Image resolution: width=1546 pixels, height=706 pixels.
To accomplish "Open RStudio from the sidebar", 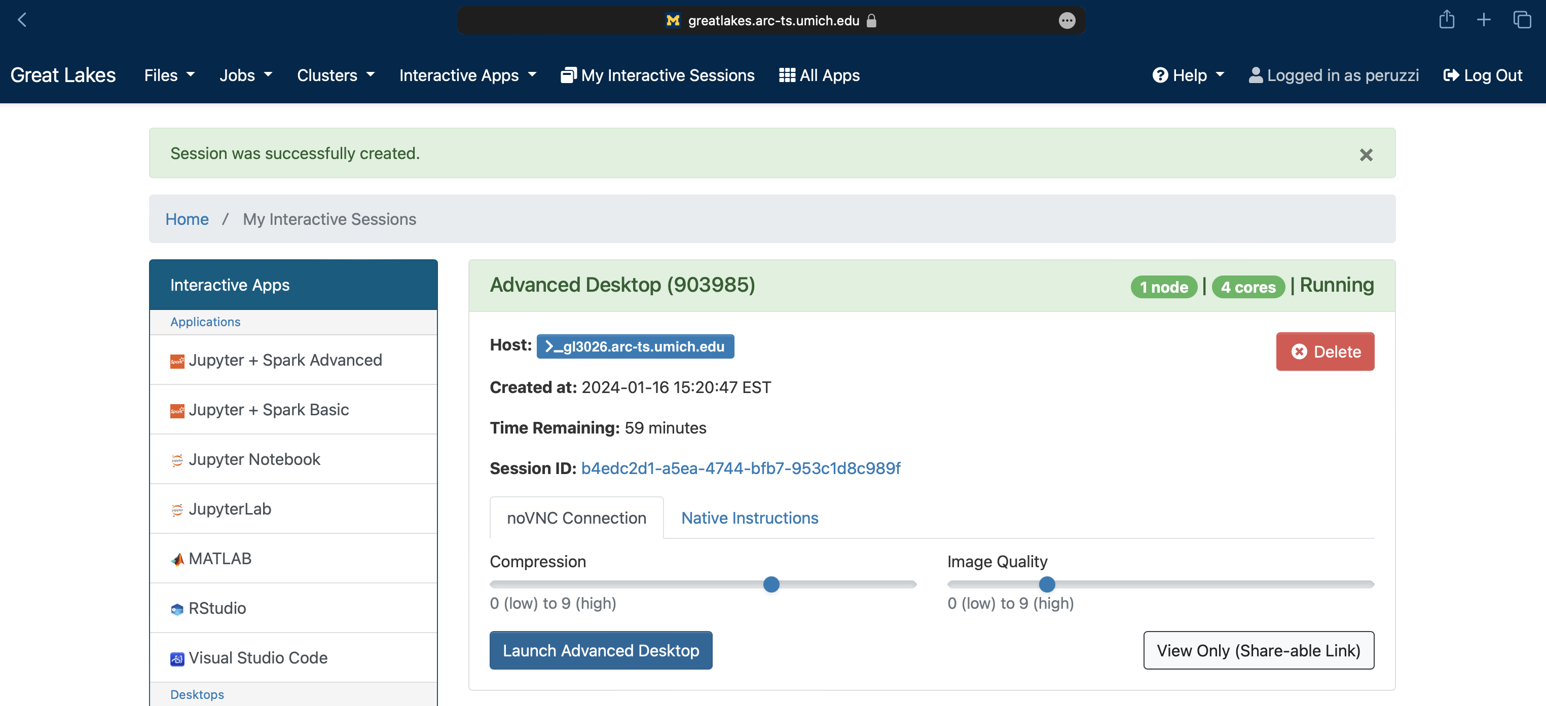I will pyautogui.click(x=217, y=608).
